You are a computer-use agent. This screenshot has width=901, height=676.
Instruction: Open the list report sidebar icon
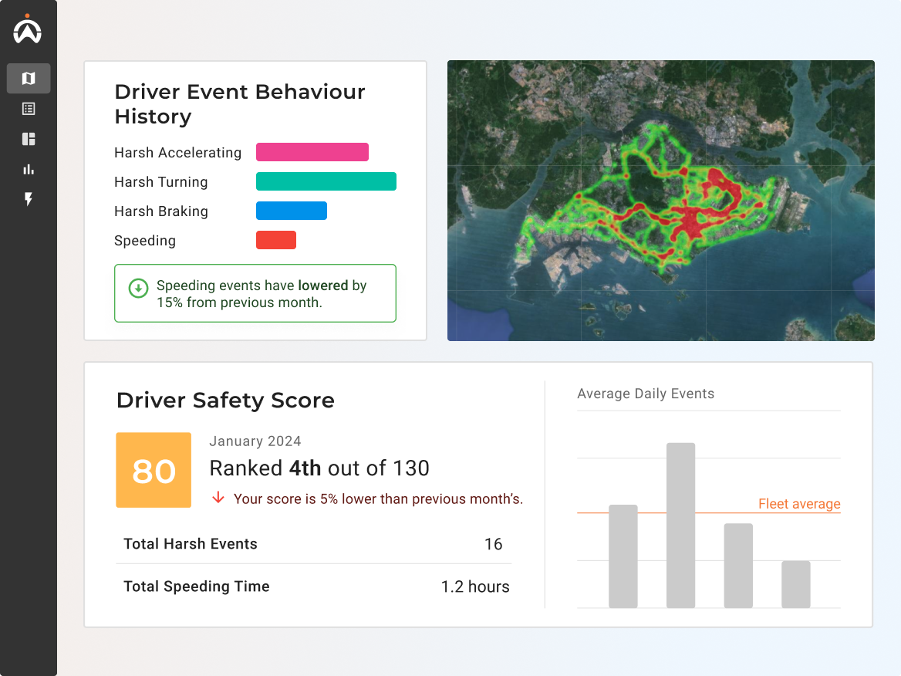[x=29, y=109]
